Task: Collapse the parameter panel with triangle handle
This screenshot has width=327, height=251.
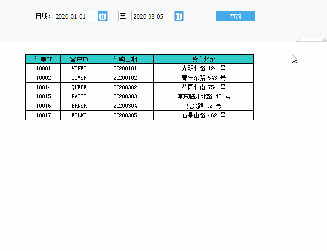Action: tap(324, 40)
